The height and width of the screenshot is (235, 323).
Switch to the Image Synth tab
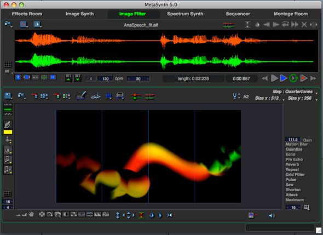coord(80,14)
